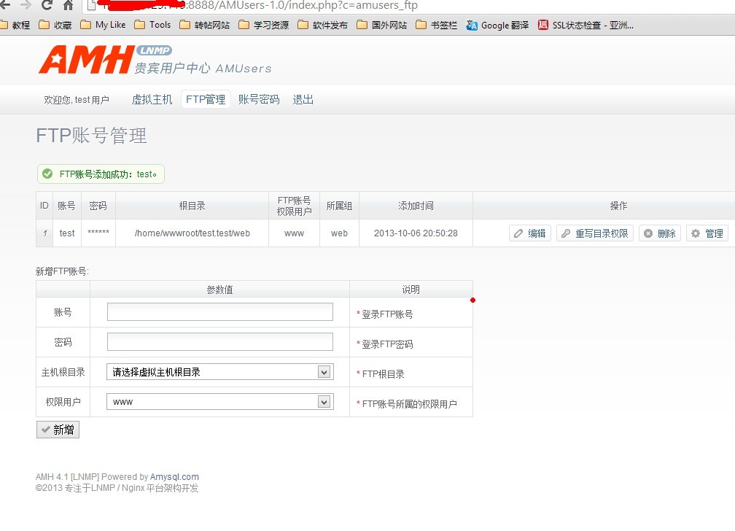Image resolution: width=735 pixels, height=531 pixels.
Task: Open the 虚拟主机 menu item
Action: (152, 100)
